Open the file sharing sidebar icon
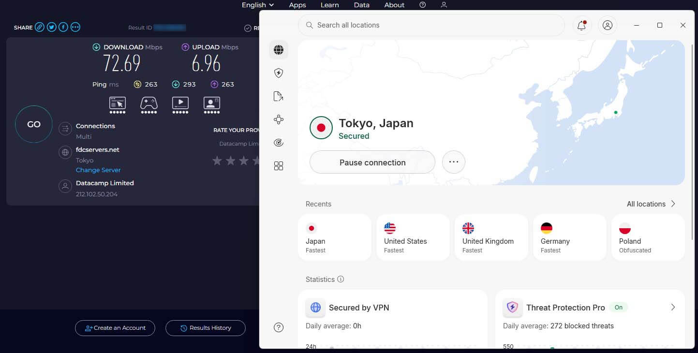 (x=279, y=96)
